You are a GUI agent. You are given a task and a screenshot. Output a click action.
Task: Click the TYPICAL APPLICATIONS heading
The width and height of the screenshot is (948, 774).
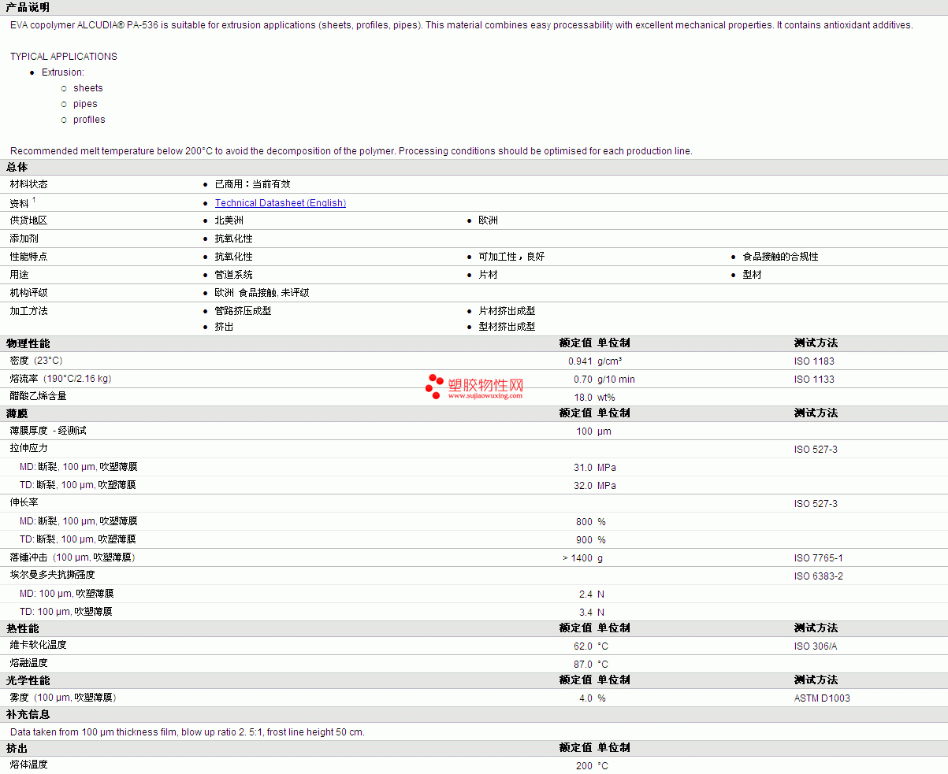point(64,57)
